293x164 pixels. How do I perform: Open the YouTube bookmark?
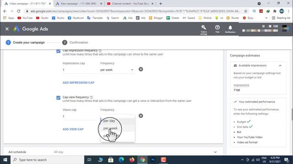click(x=25, y=18)
